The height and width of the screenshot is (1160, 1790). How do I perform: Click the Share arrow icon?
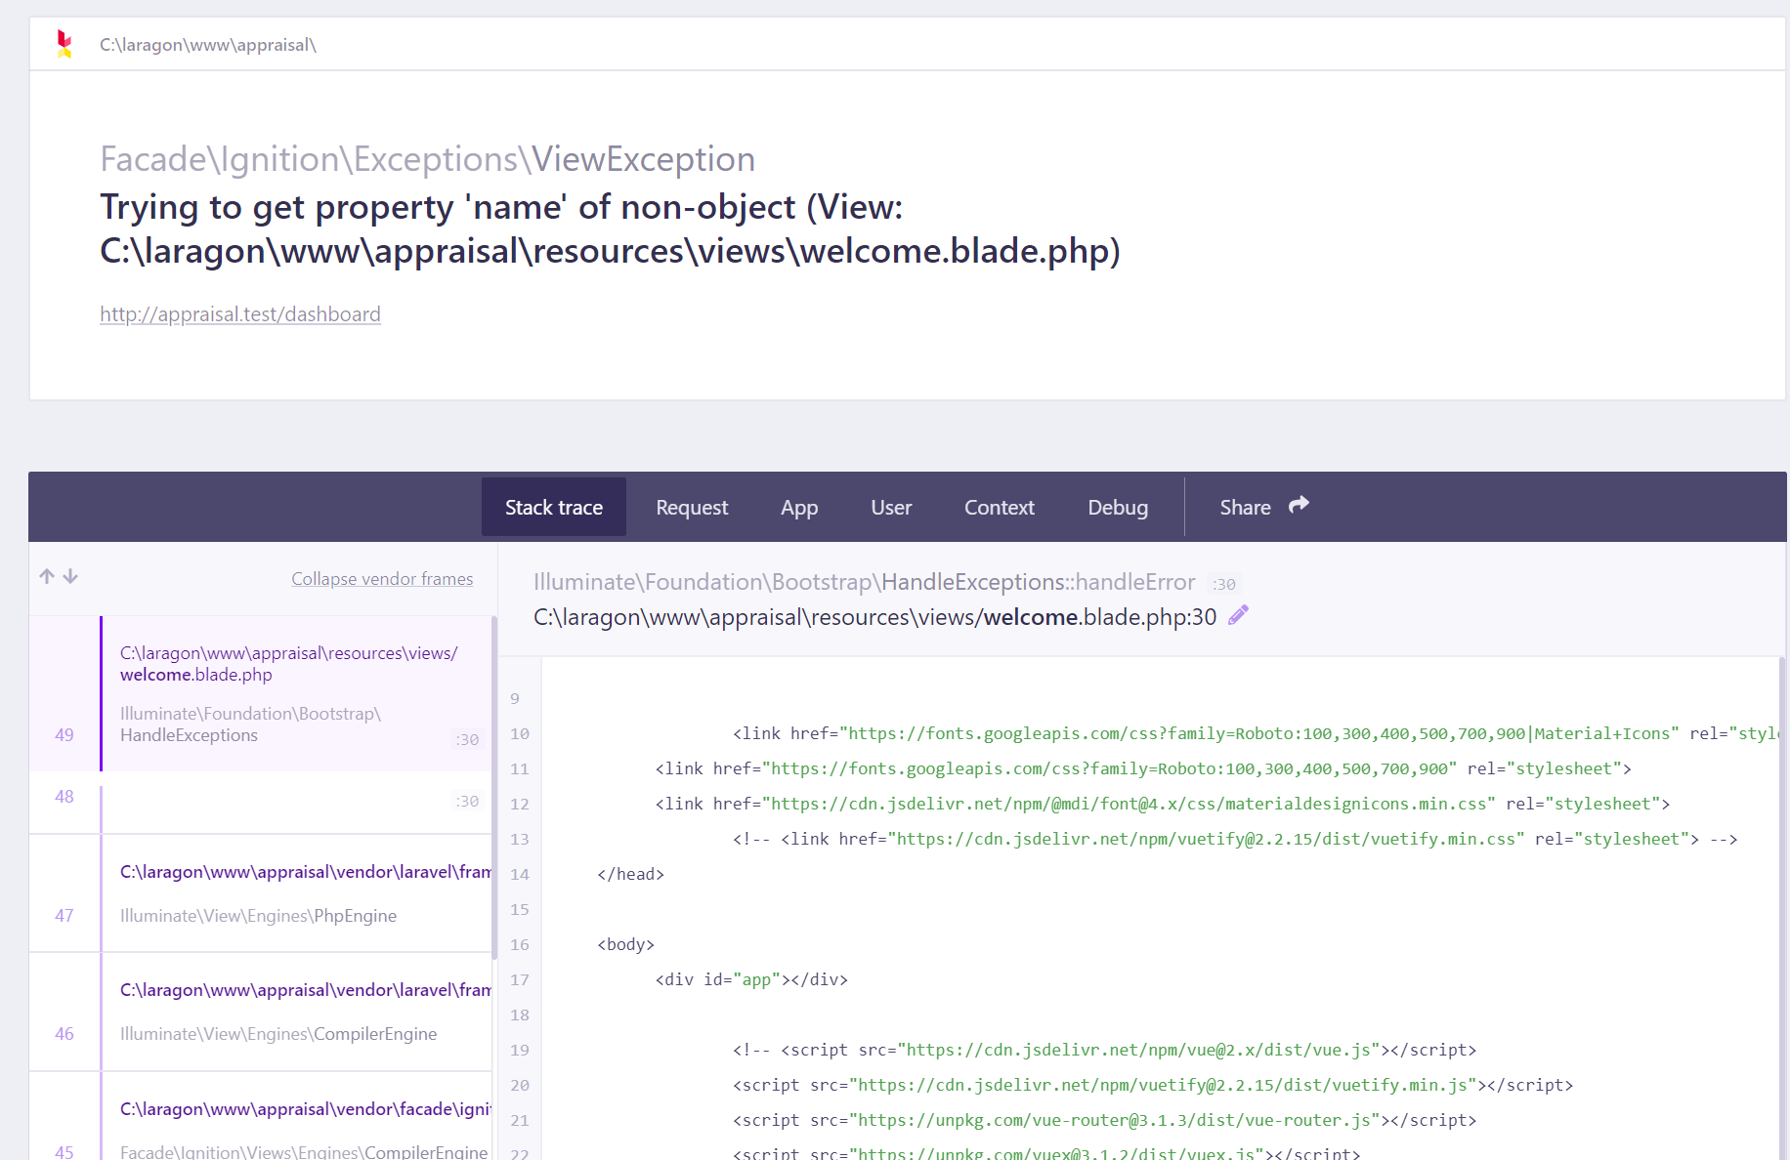tap(1299, 506)
